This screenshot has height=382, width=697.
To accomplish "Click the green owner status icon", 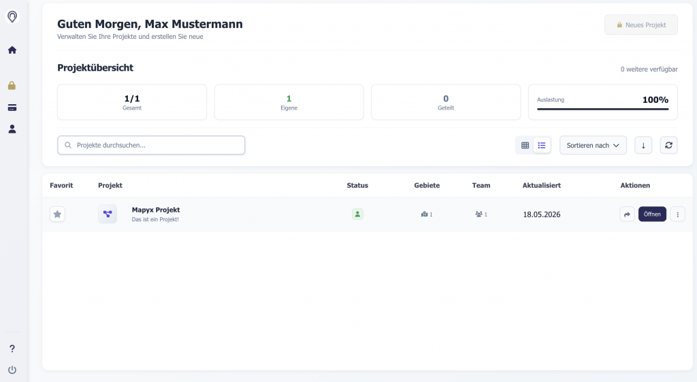I will pos(357,214).
